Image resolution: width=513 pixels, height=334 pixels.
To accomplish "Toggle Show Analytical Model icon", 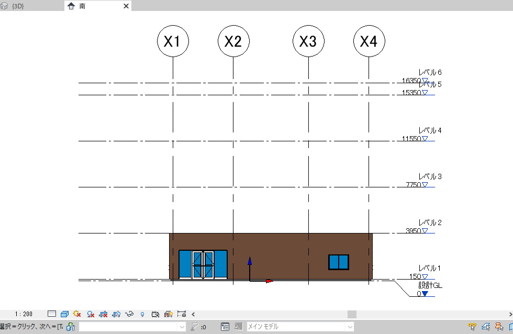I will coord(168,314).
